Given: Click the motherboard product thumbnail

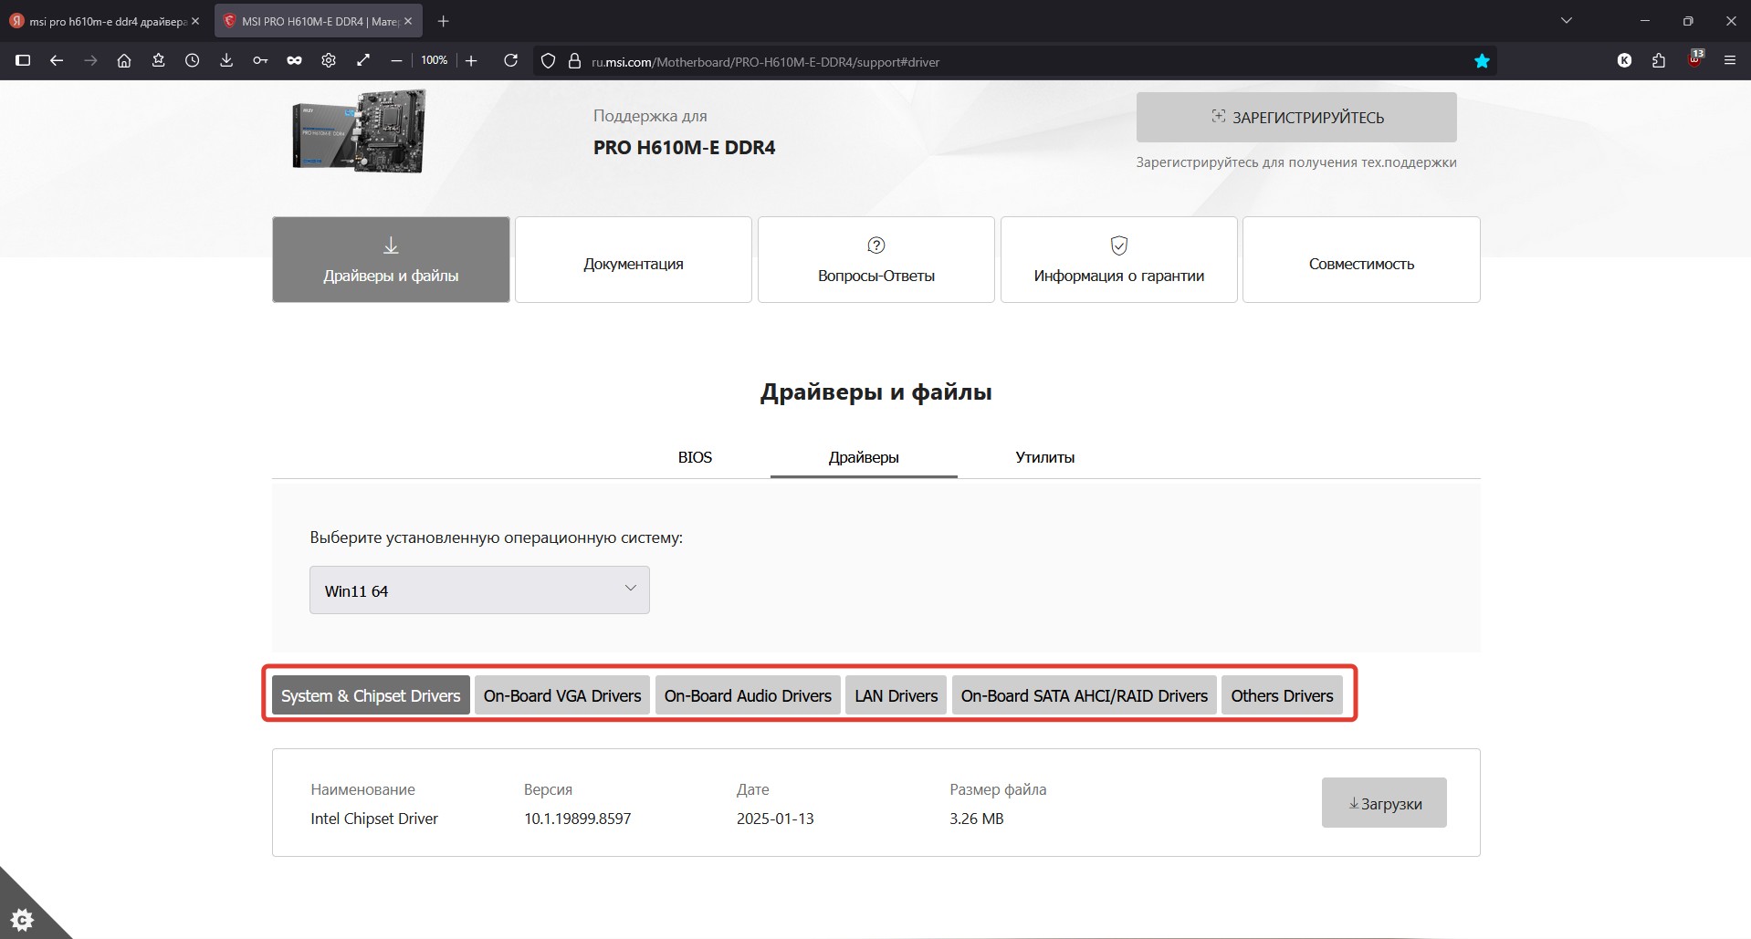Looking at the screenshot, I should pos(359,131).
